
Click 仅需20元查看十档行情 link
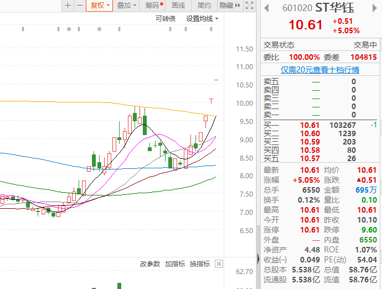pos(320,70)
